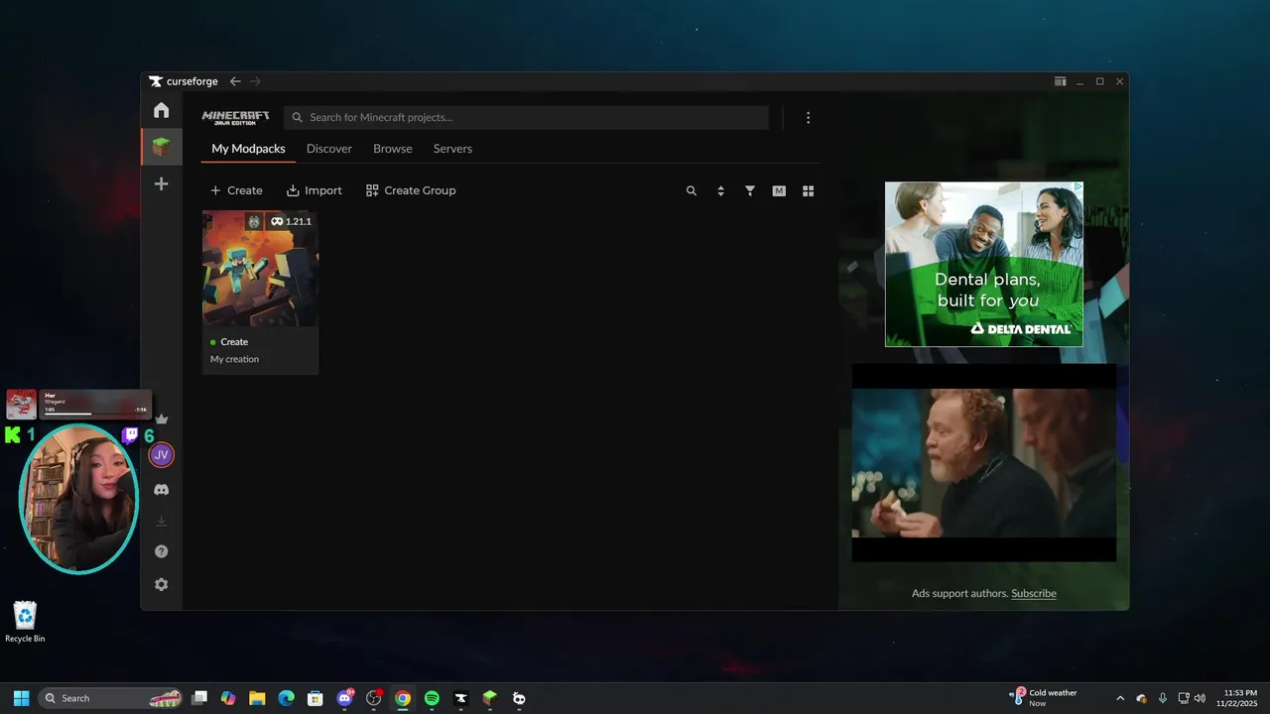
Task: Click the Subscribe link
Action: coord(1034,593)
